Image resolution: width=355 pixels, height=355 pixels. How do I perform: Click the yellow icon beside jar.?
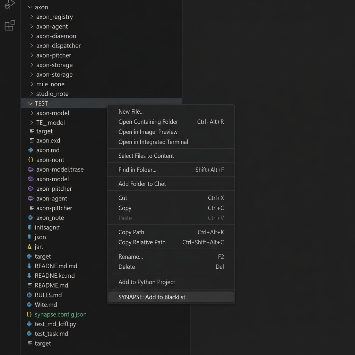pyautogui.click(x=29, y=246)
